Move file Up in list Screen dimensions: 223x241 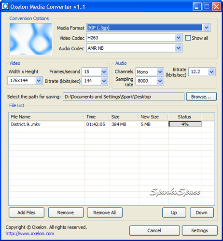point(174,213)
